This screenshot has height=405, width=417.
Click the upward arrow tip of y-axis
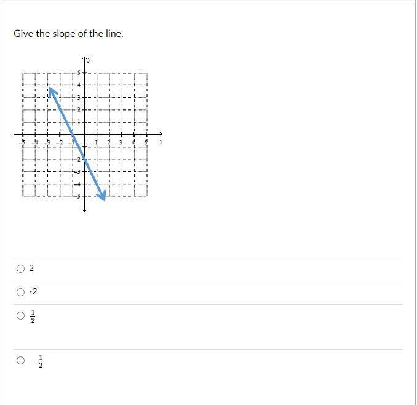coord(85,58)
